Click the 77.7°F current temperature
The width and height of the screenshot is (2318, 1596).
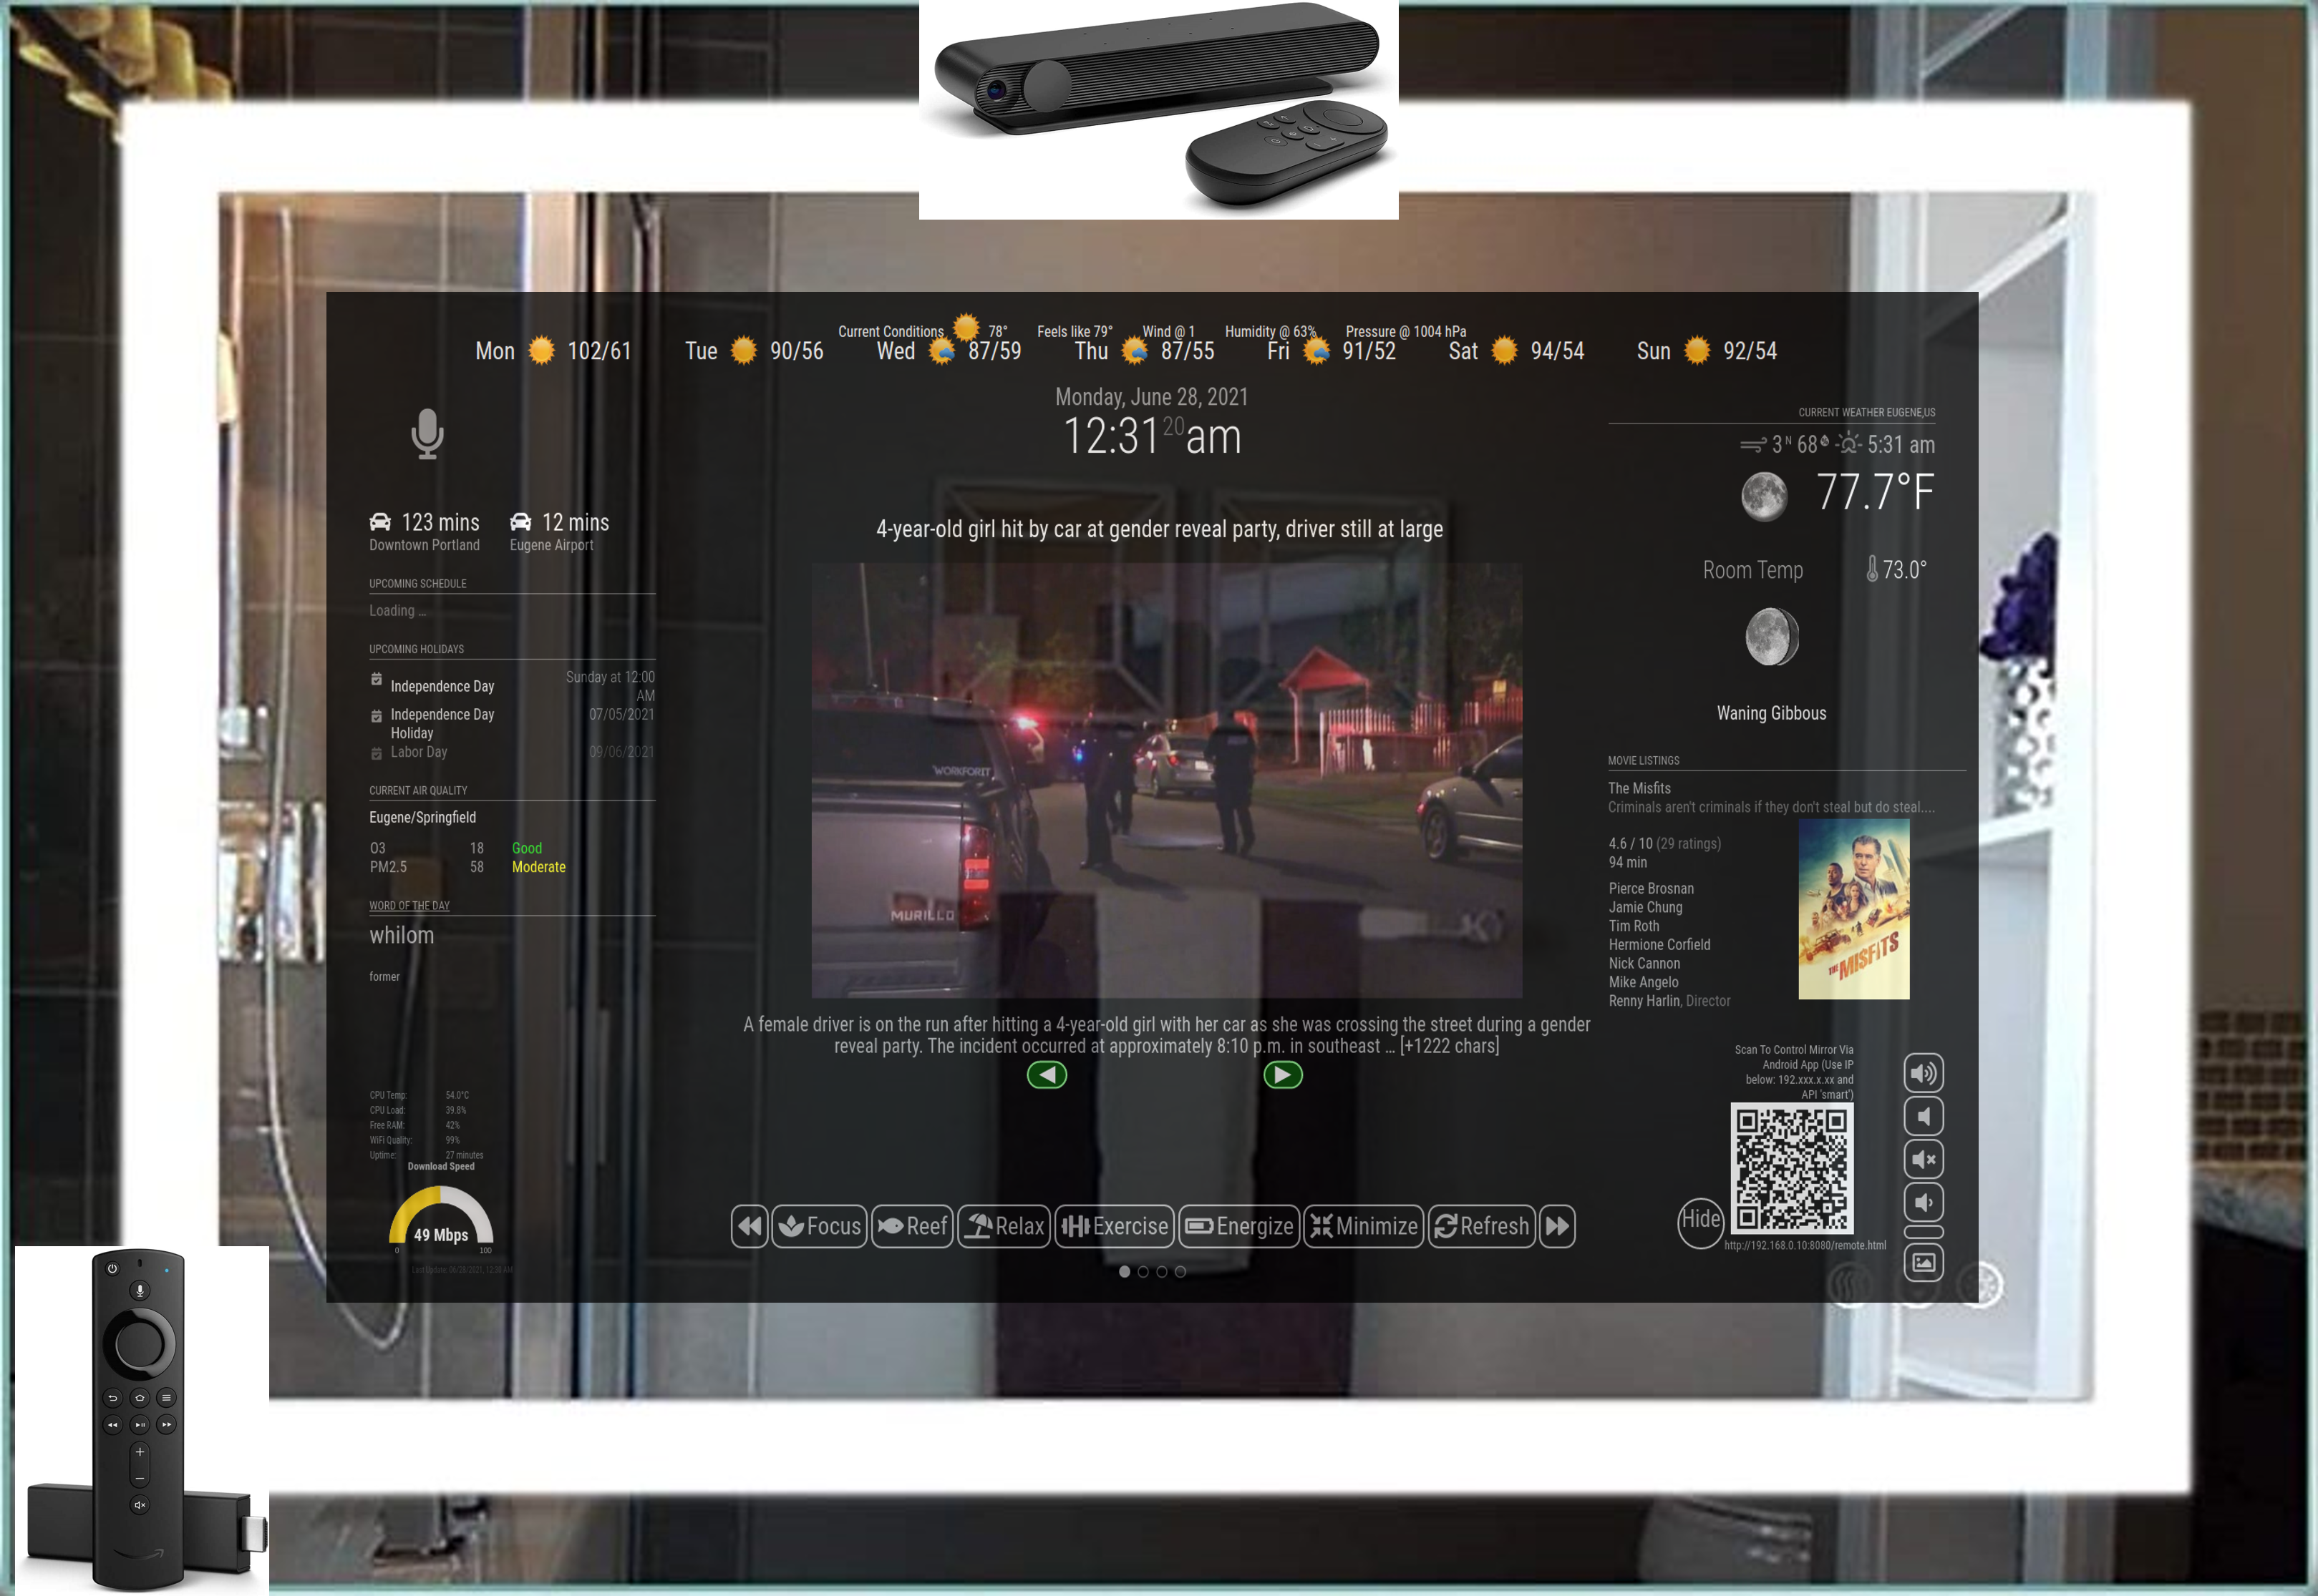pyautogui.click(x=1875, y=492)
